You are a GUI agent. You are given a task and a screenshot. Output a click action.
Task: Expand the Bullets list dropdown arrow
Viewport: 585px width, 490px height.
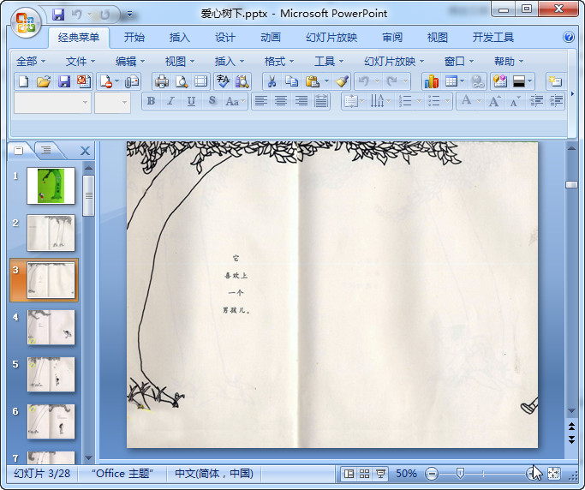[x=447, y=101]
